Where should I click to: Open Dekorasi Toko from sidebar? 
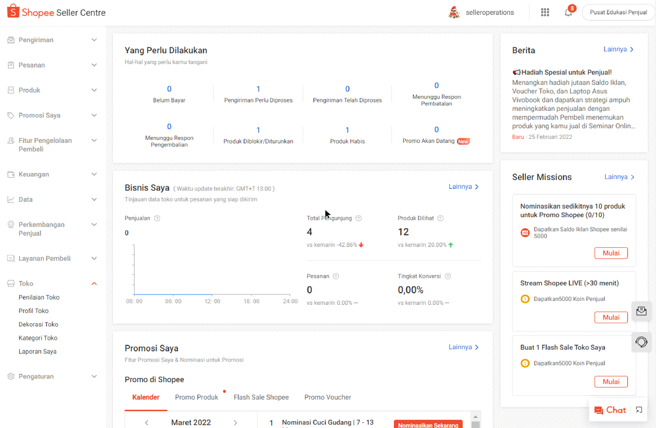38,324
